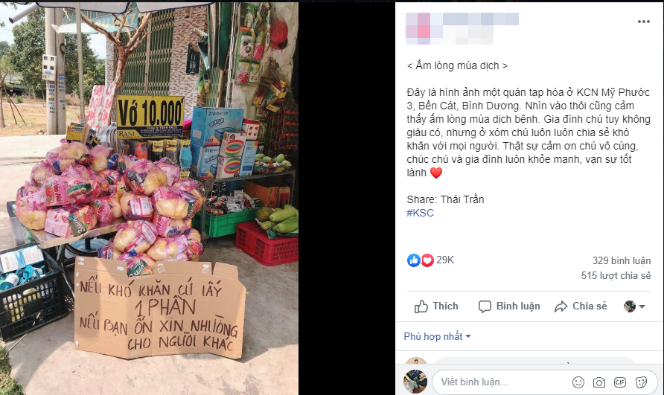Click the red heart Love reaction icon

(427, 260)
